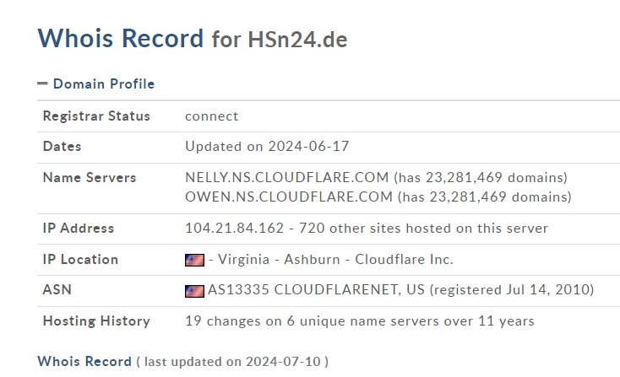The height and width of the screenshot is (377, 620).
Task: Click the IP Address label
Action: (x=79, y=229)
